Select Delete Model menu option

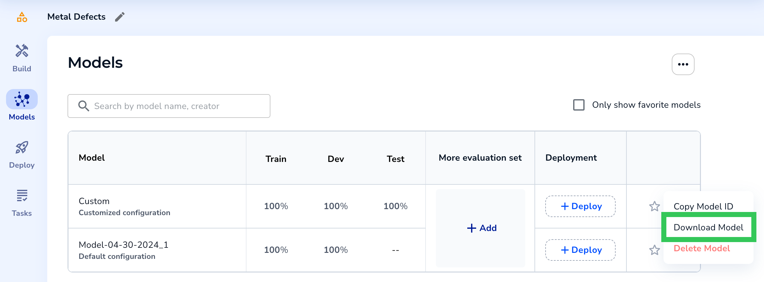[702, 248]
